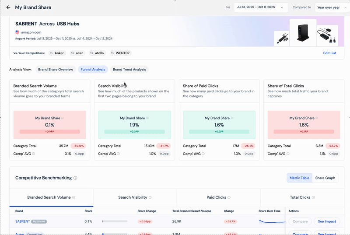Switch to Brand Trend Analysis view
Viewport: 350px width, 235px height.
point(129,70)
